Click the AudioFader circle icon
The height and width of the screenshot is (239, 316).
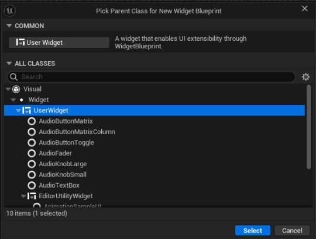[x=32, y=153]
